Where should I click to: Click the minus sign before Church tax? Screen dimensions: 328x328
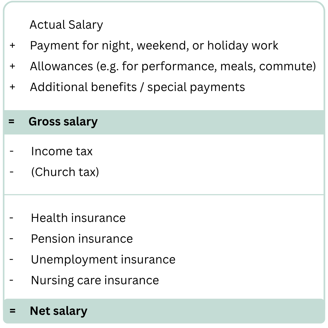point(11,172)
